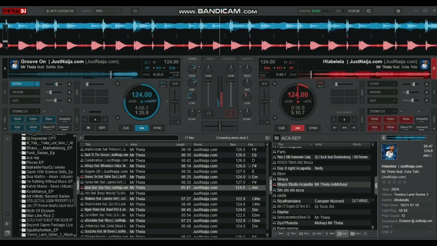Open browser options menu icon
The width and height of the screenshot is (437, 246).
[x=267, y=138]
